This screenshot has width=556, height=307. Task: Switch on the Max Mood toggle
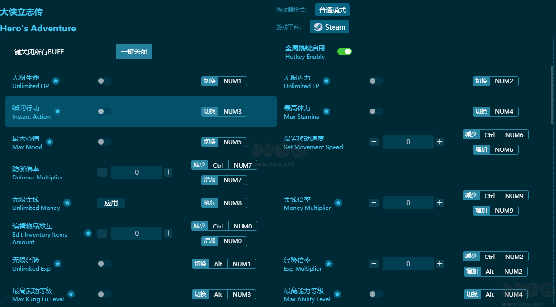104,142
